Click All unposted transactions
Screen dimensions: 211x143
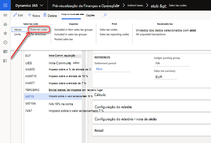coord(151,34)
